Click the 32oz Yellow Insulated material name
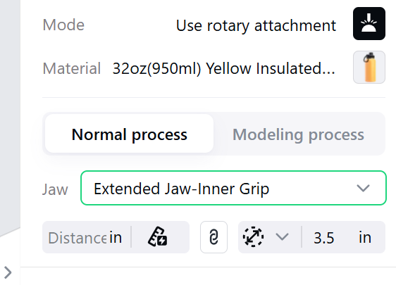The width and height of the screenshot is (396, 285). pos(224,68)
